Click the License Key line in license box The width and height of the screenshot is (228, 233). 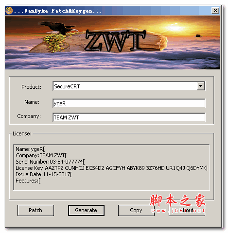tap(111, 168)
